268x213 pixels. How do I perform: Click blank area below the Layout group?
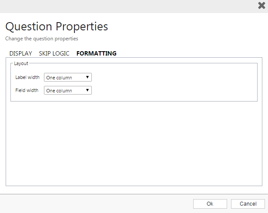pyautogui.click(x=134, y=143)
